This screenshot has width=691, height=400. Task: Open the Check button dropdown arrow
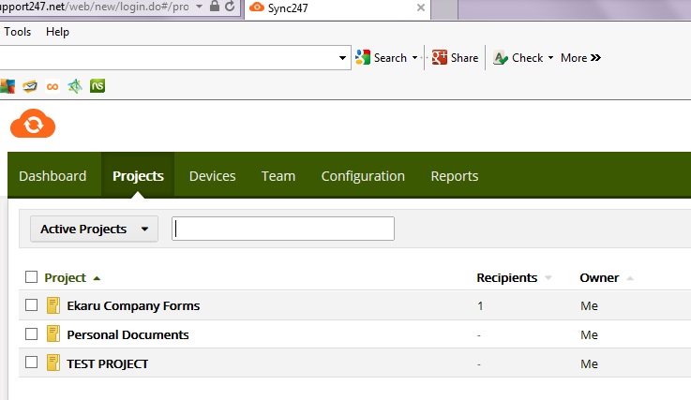(x=551, y=58)
